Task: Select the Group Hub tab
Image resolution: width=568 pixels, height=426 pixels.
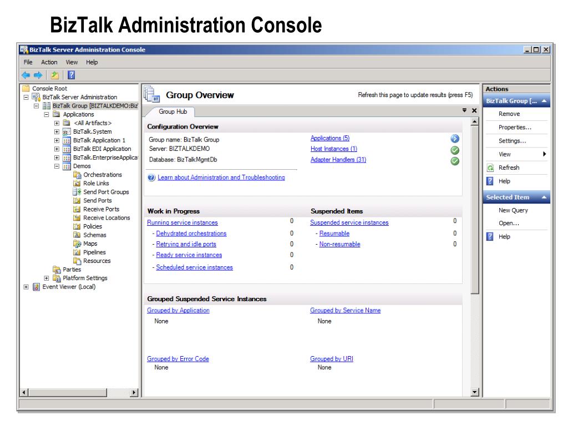Action: [x=173, y=111]
